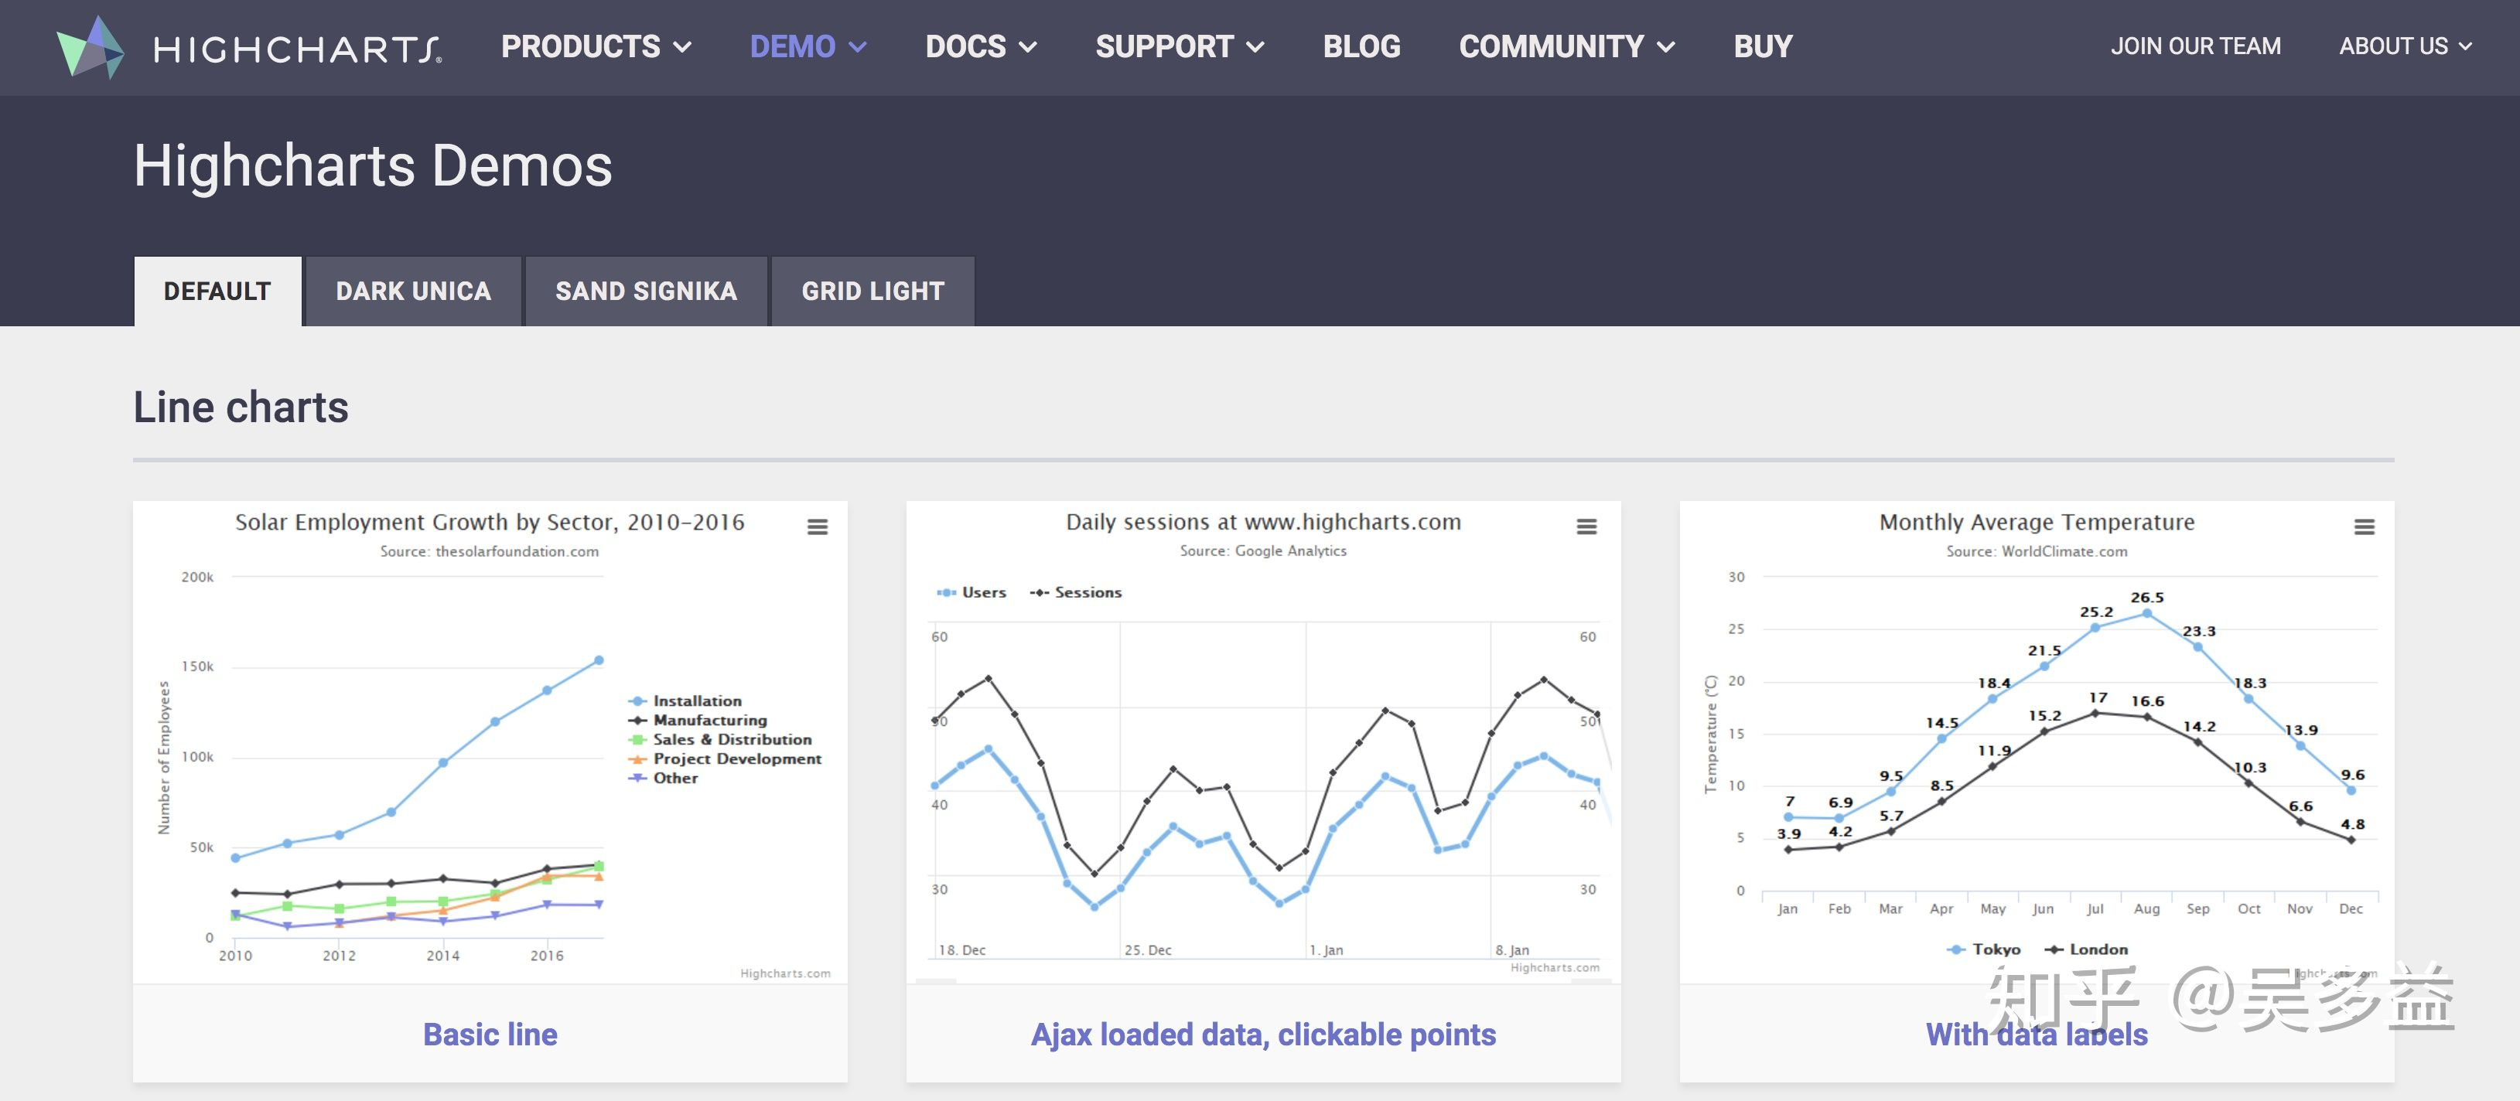Click the Solar Employment Growth chart thumbnail
This screenshot has width=2520, height=1101.
coord(490,743)
